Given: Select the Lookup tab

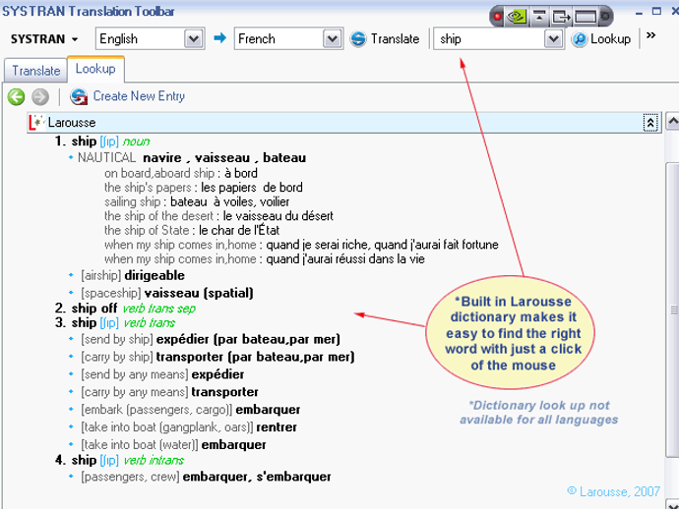Looking at the screenshot, I should pyautogui.click(x=95, y=69).
